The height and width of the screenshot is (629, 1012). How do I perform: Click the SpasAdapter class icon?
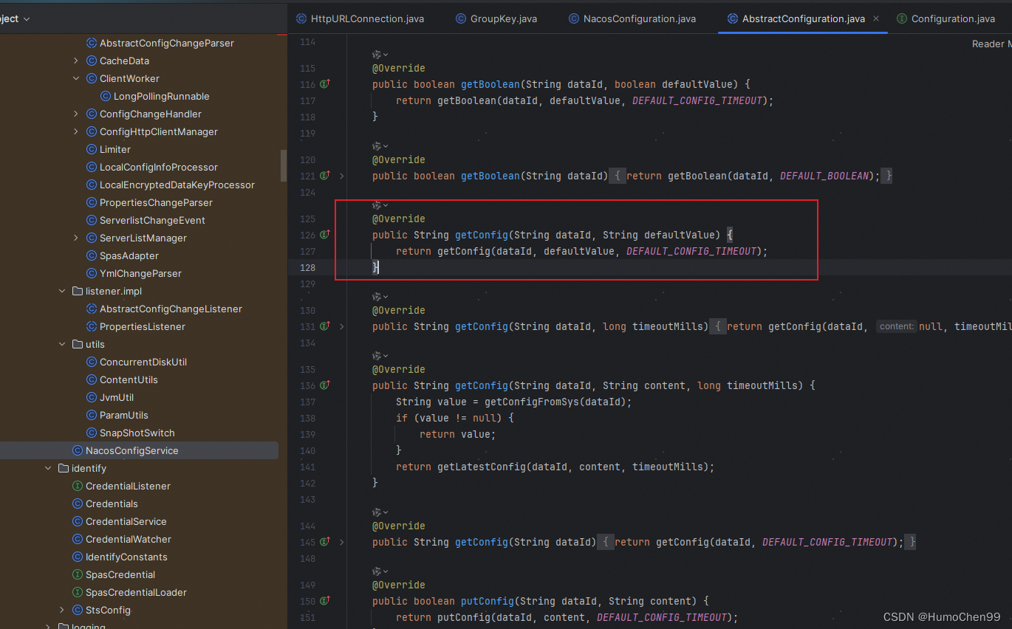point(92,256)
